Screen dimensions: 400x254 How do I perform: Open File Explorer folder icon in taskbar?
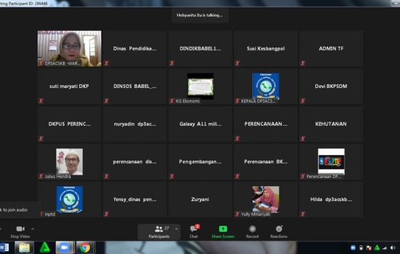point(24,247)
